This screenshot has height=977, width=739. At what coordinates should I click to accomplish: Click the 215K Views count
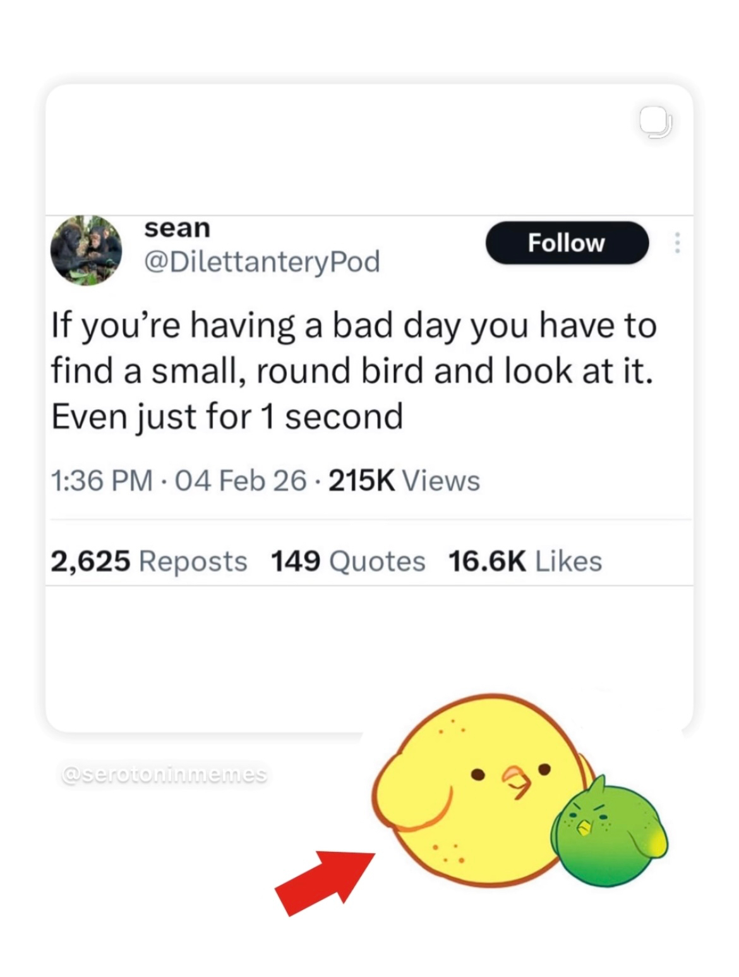(404, 481)
